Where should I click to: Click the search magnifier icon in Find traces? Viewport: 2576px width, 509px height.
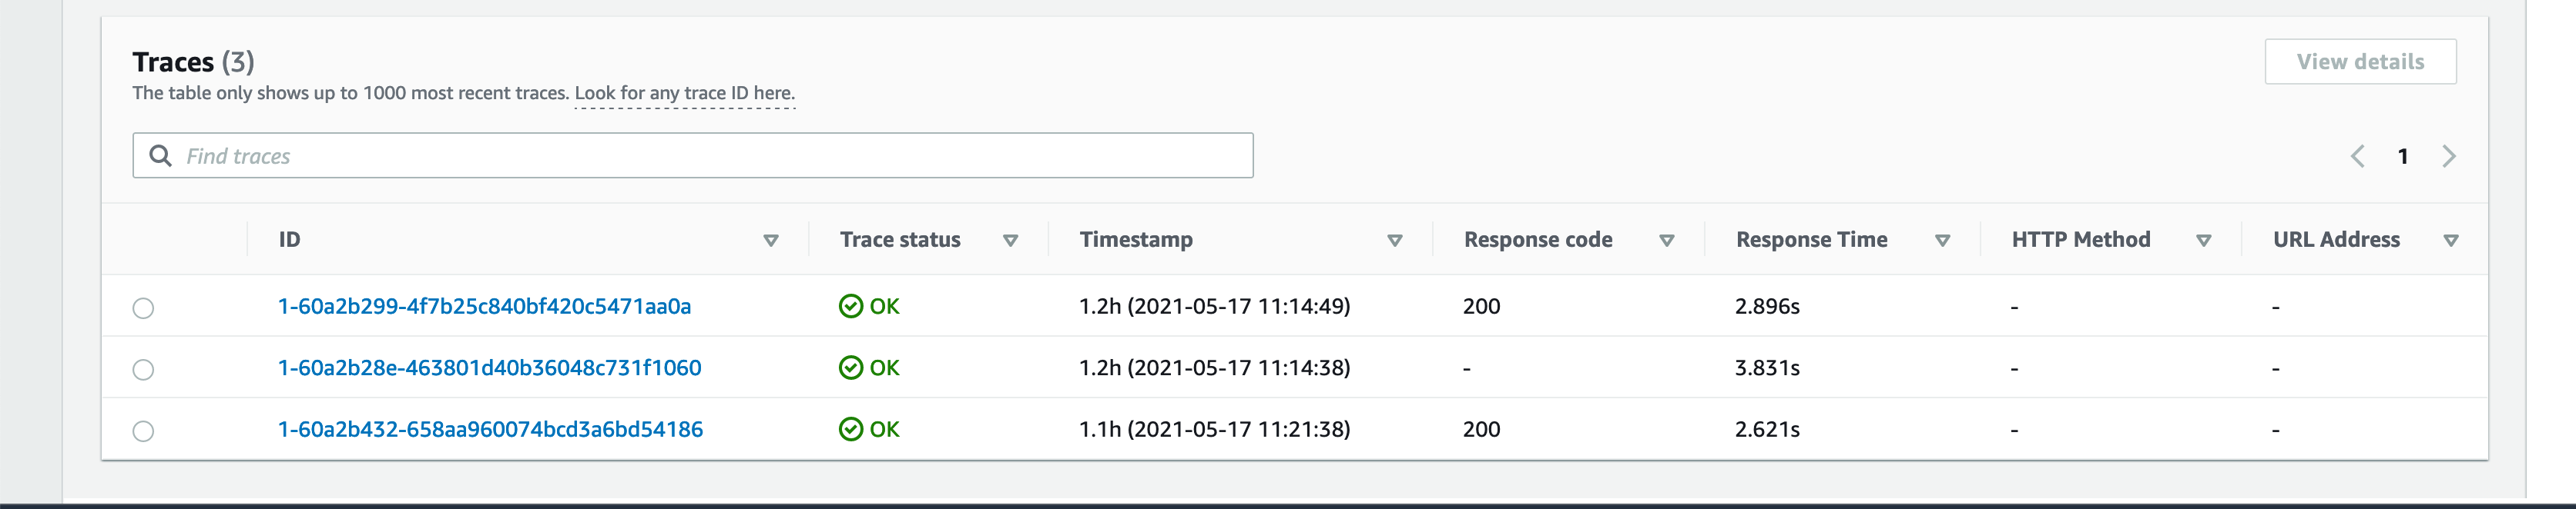(160, 155)
